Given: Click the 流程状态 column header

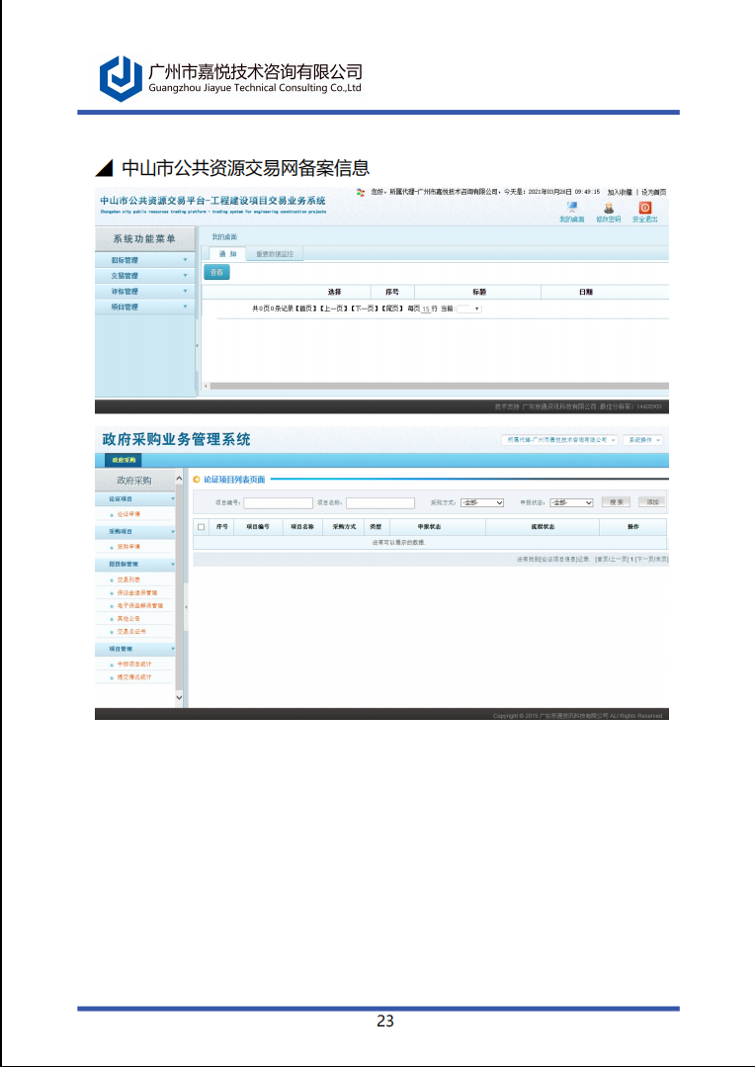Looking at the screenshot, I should [543, 527].
